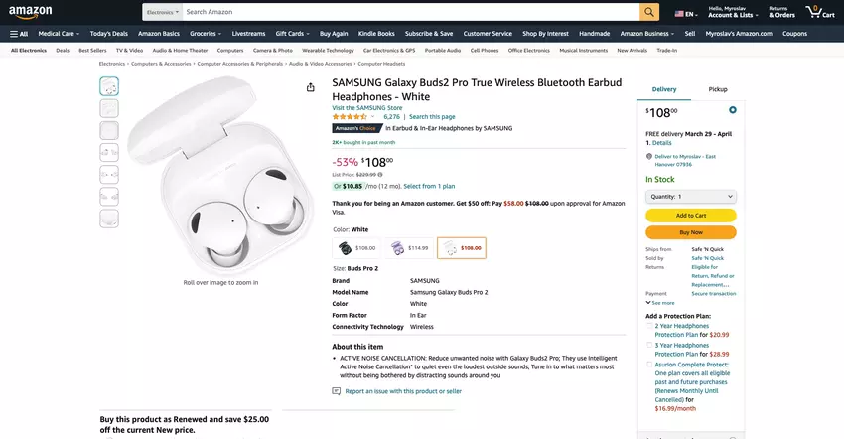Open Today's Deals in navigation bar
The height and width of the screenshot is (439, 844).
pos(108,33)
